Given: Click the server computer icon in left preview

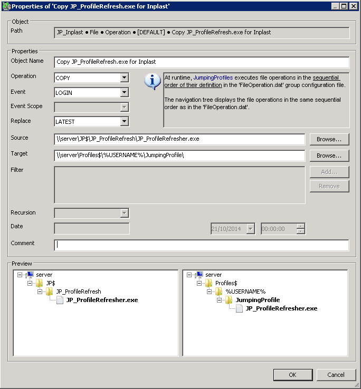Looking at the screenshot, I should (30, 275).
